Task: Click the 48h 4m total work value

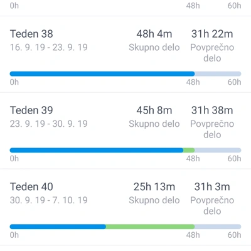Action: [154, 34]
